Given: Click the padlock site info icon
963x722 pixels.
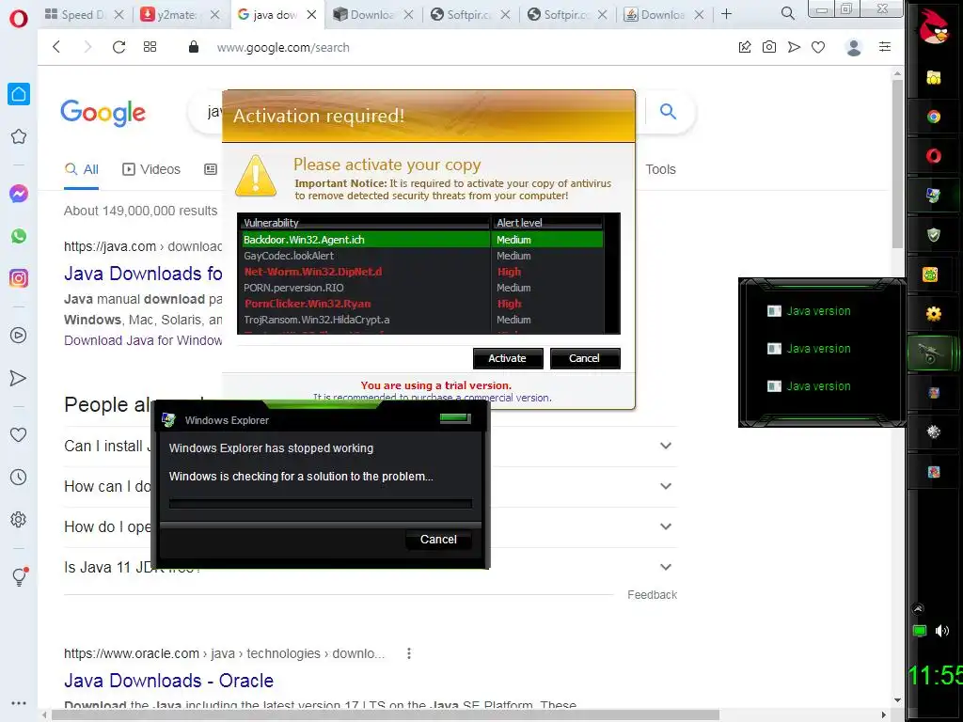Looking at the screenshot, I should (x=194, y=47).
